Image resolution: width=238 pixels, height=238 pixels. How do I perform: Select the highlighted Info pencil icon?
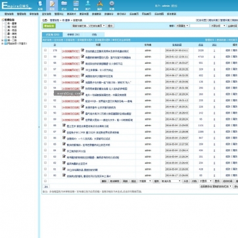[x=52, y=5]
